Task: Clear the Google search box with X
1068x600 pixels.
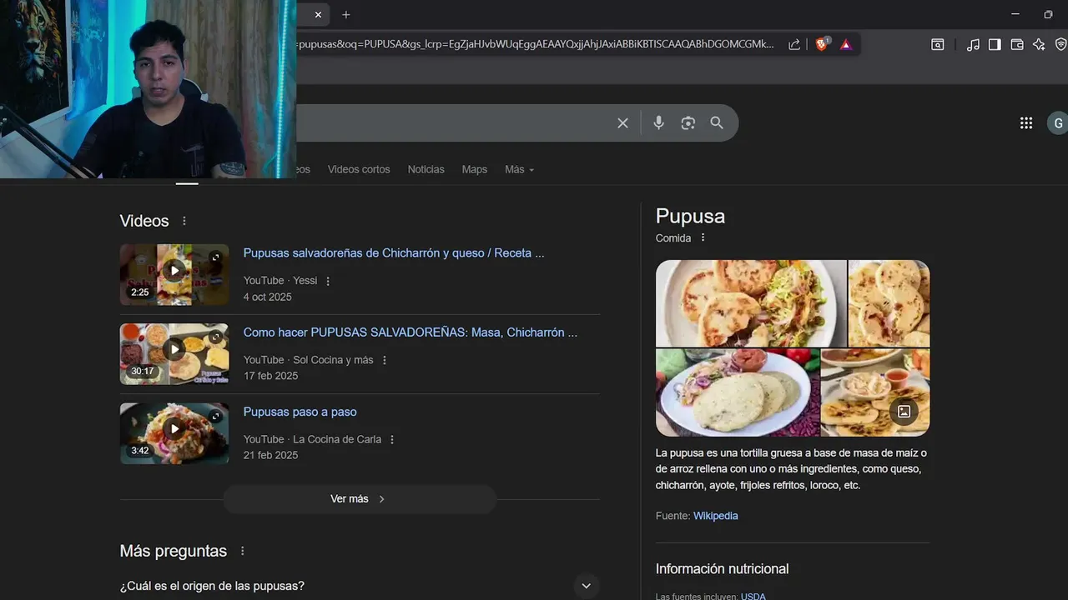Action: tap(622, 122)
